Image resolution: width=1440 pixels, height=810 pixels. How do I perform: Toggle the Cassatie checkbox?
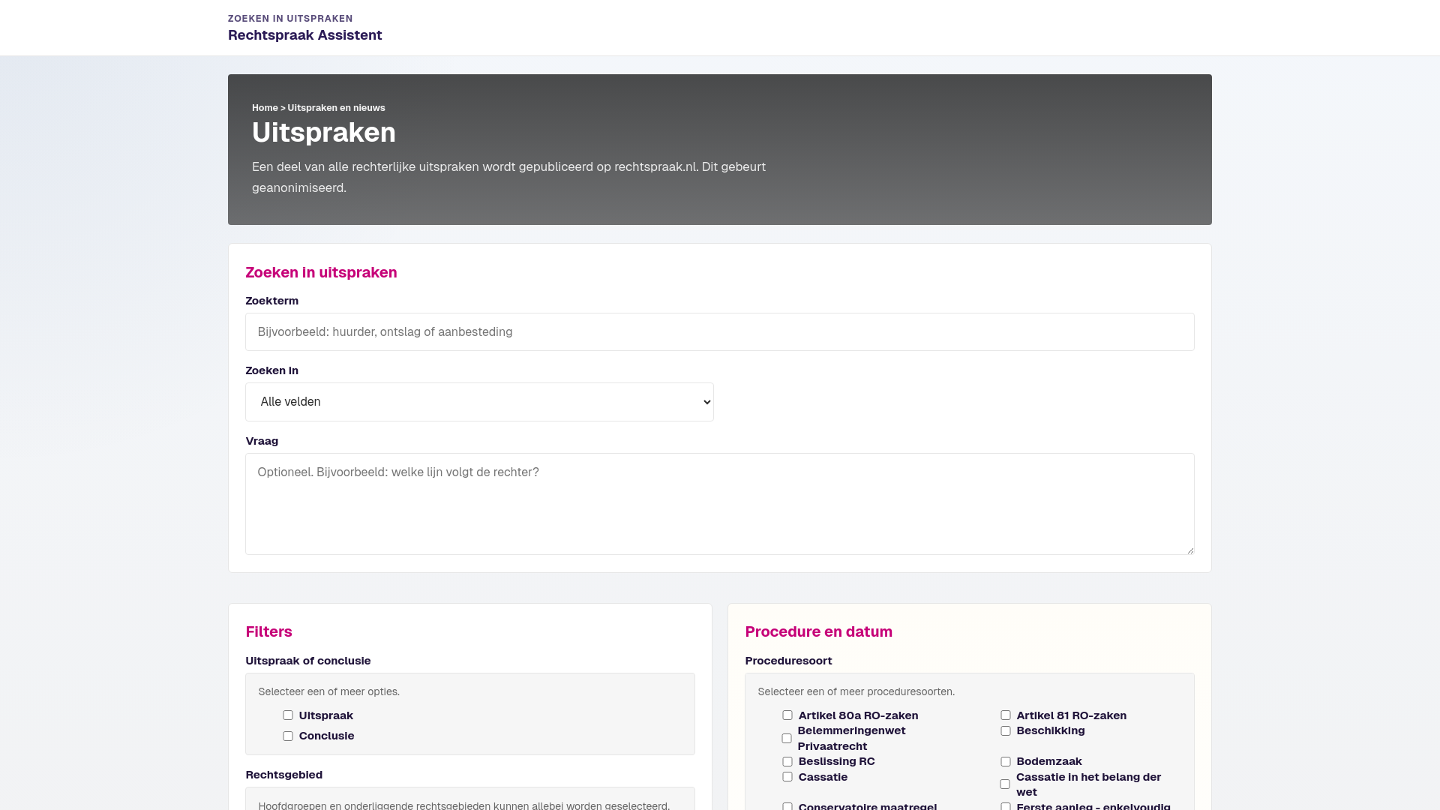[x=787, y=777]
